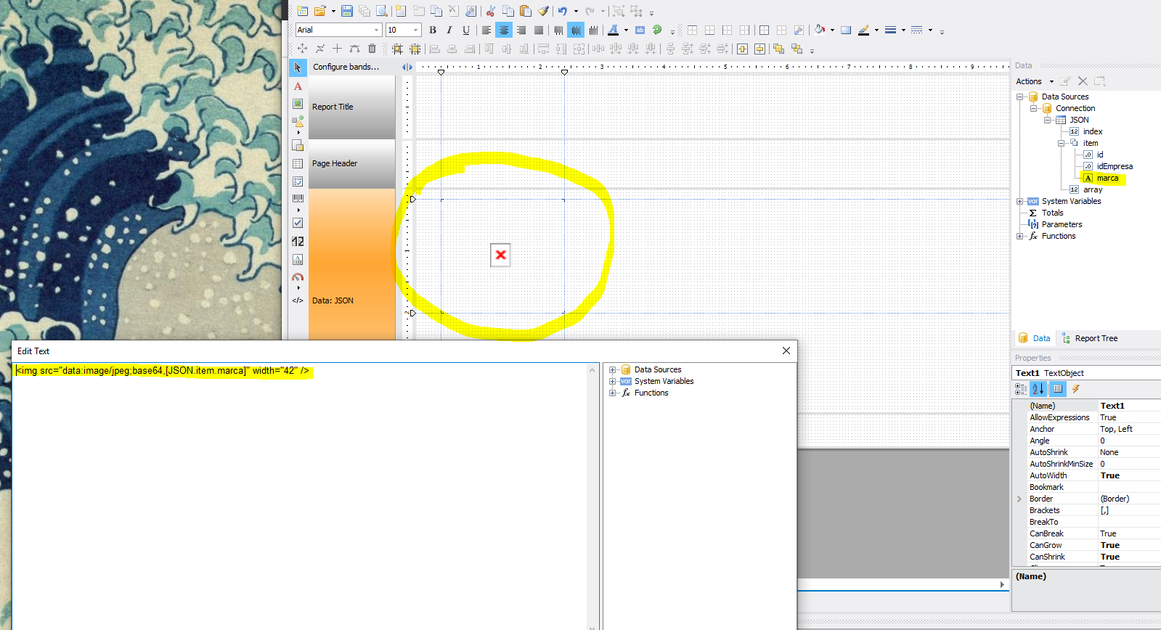Select the Subreport object tool
The image size is (1161, 630).
coord(298,145)
